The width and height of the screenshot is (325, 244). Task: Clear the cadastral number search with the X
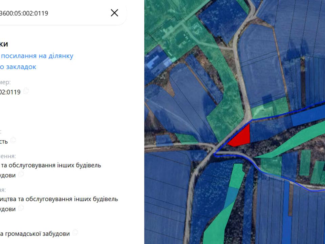tap(114, 13)
